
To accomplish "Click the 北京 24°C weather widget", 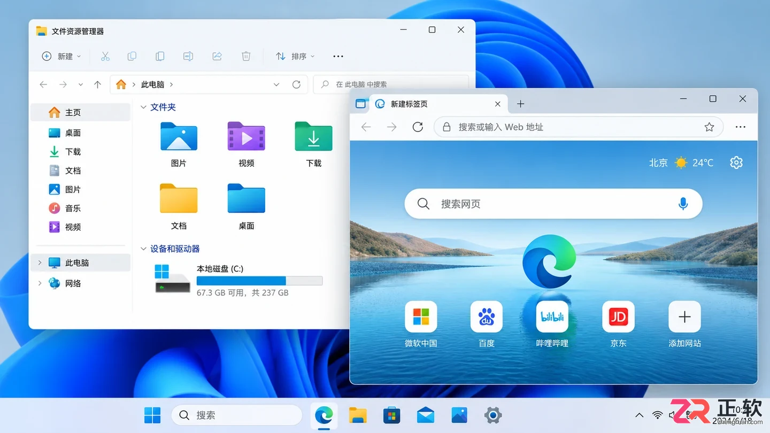I will pyautogui.click(x=681, y=163).
